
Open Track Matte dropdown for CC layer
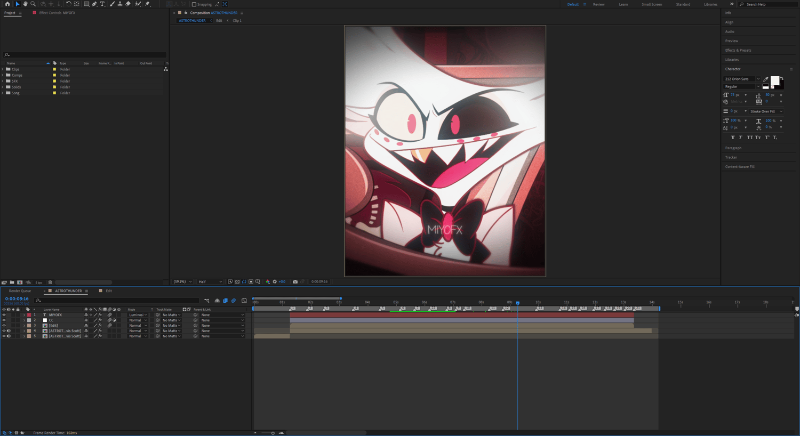coord(171,320)
